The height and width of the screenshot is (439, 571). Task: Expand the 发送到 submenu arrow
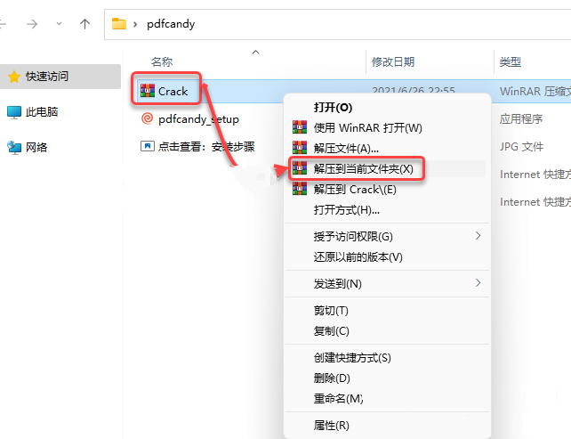click(x=479, y=283)
